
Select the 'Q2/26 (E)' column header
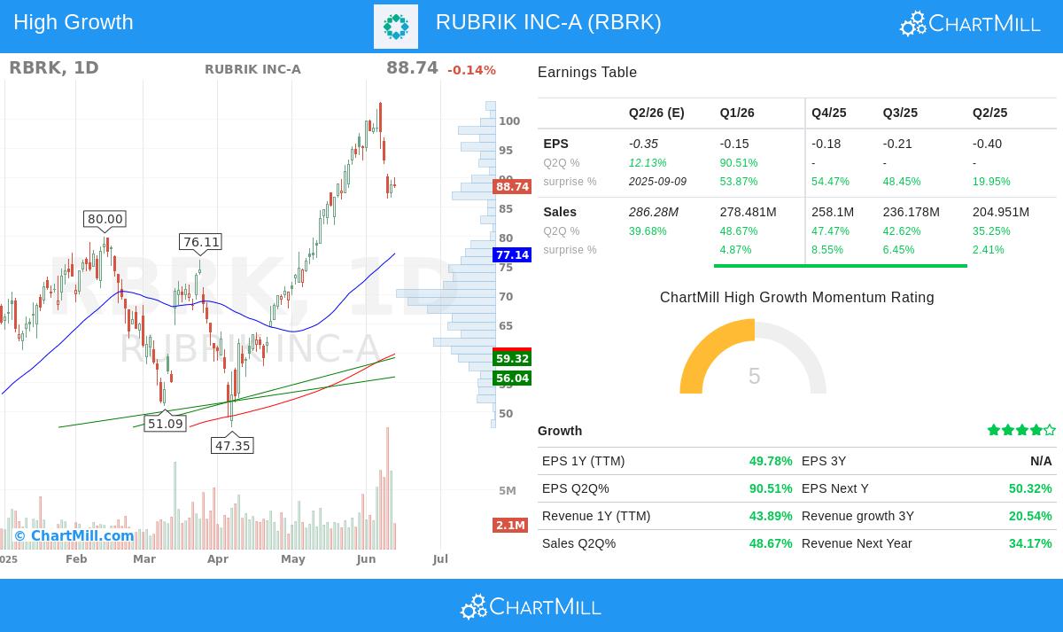click(656, 113)
